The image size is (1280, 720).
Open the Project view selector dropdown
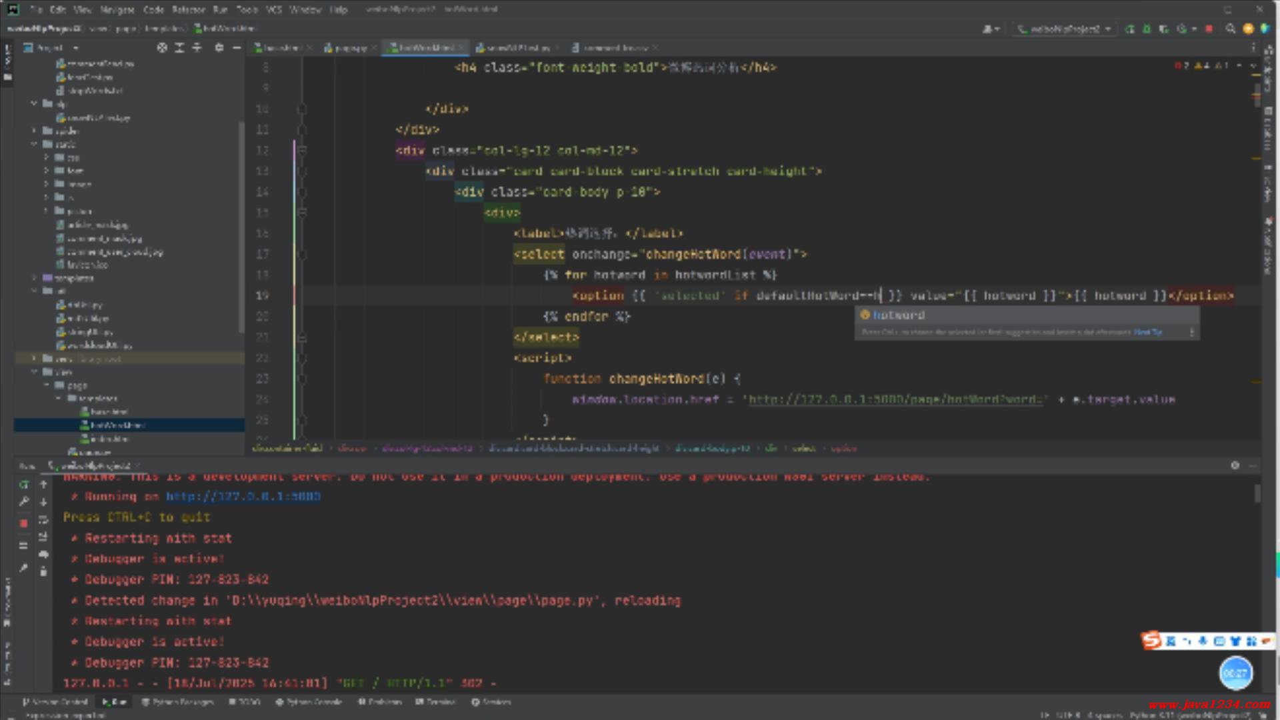coord(75,47)
